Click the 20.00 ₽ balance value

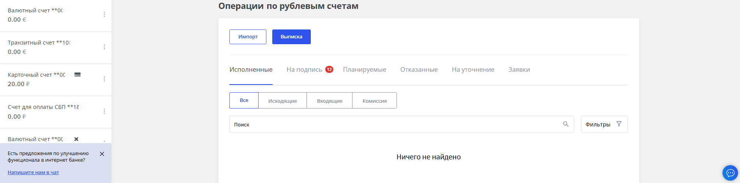[x=19, y=84]
